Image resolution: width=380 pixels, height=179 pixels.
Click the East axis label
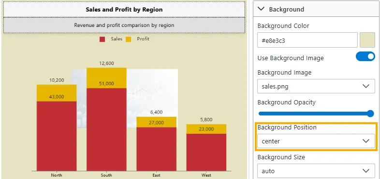(x=156, y=175)
